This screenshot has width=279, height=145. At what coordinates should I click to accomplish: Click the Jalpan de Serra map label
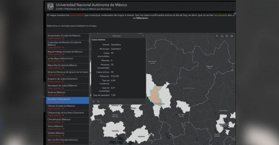tap(209, 67)
